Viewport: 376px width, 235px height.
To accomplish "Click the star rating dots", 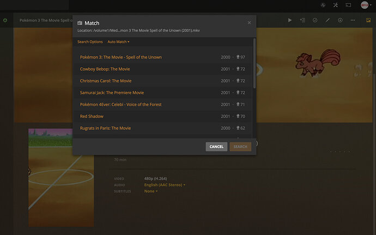I will tap(340, 152).
